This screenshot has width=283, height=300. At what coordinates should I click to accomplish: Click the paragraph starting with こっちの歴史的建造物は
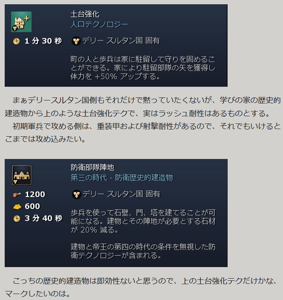[x=141, y=287]
